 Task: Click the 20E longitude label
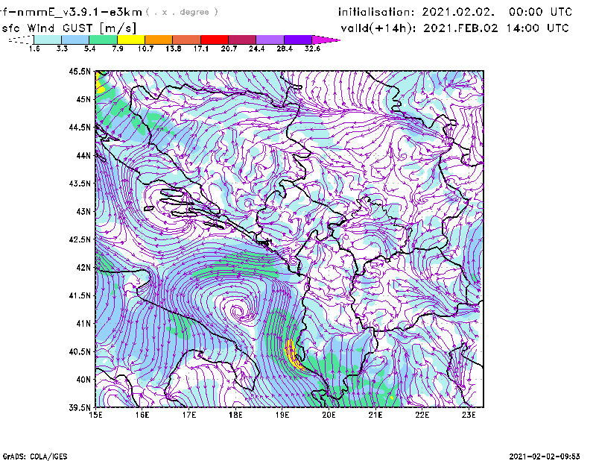(x=329, y=415)
